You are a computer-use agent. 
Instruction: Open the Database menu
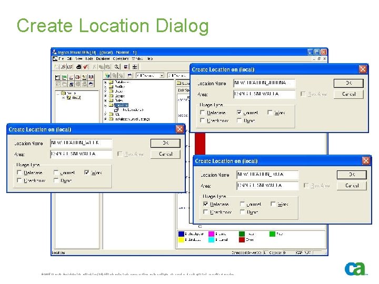click(103, 59)
